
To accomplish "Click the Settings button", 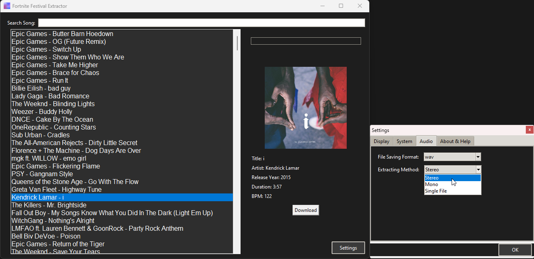I will (x=348, y=248).
